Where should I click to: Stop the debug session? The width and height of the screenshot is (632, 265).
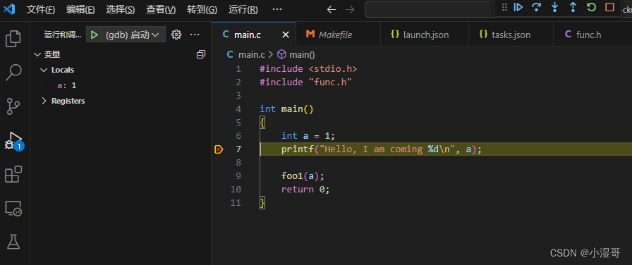pyautogui.click(x=610, y=7)
